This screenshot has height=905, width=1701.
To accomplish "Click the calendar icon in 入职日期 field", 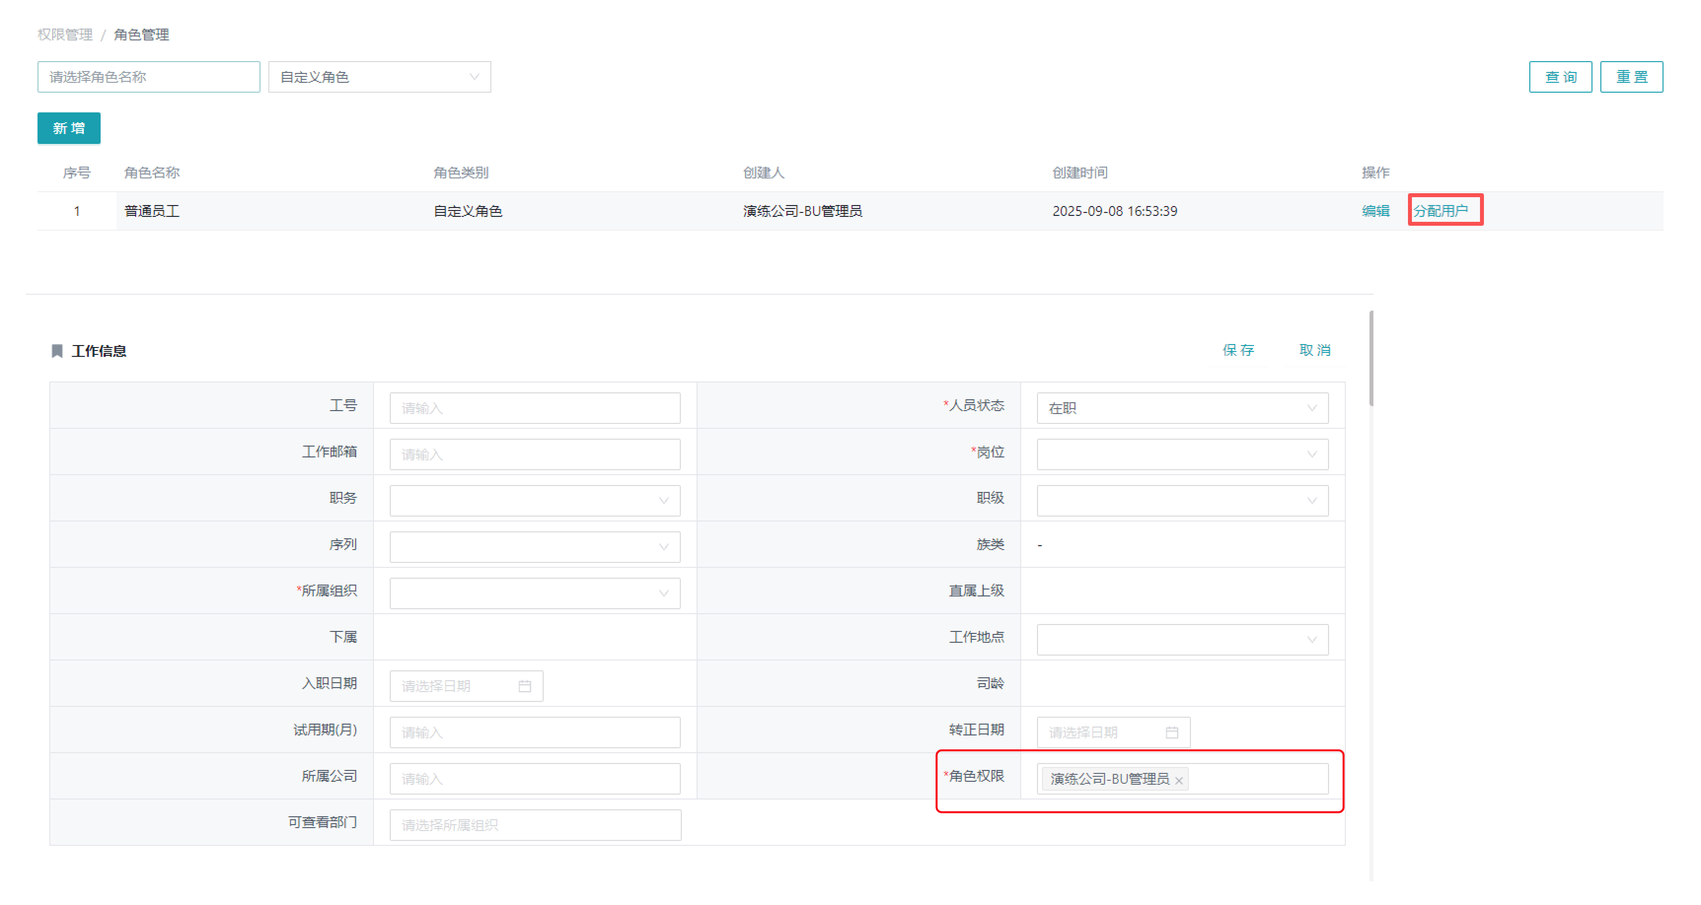I will (x=524, y=686).
